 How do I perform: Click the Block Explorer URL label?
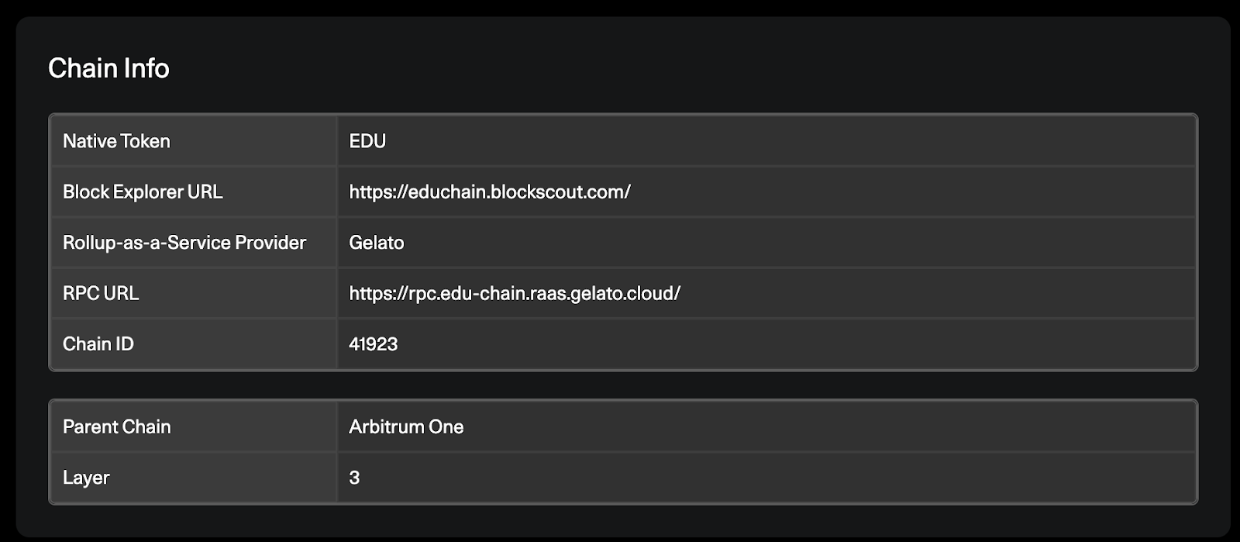[x=143, y=192]
